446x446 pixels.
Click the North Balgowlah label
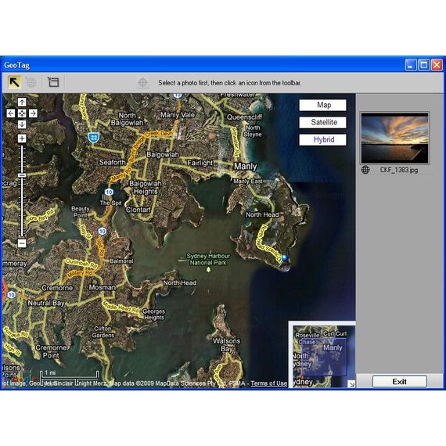[127, 119]
